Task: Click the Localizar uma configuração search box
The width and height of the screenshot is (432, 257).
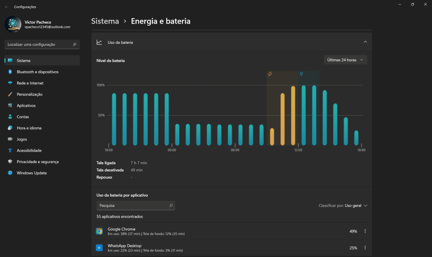Action: tap(39, 44)
